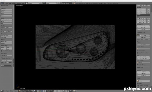Click the Blender logo in the info header
Image resolution: width=152 pixels, height=92 pixels.
pos(74,3)
